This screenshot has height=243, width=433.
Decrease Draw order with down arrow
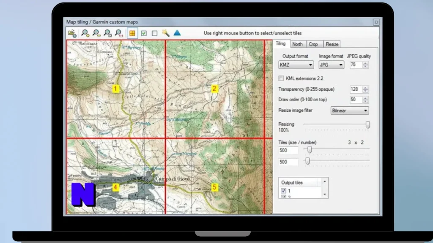[365, 102]
